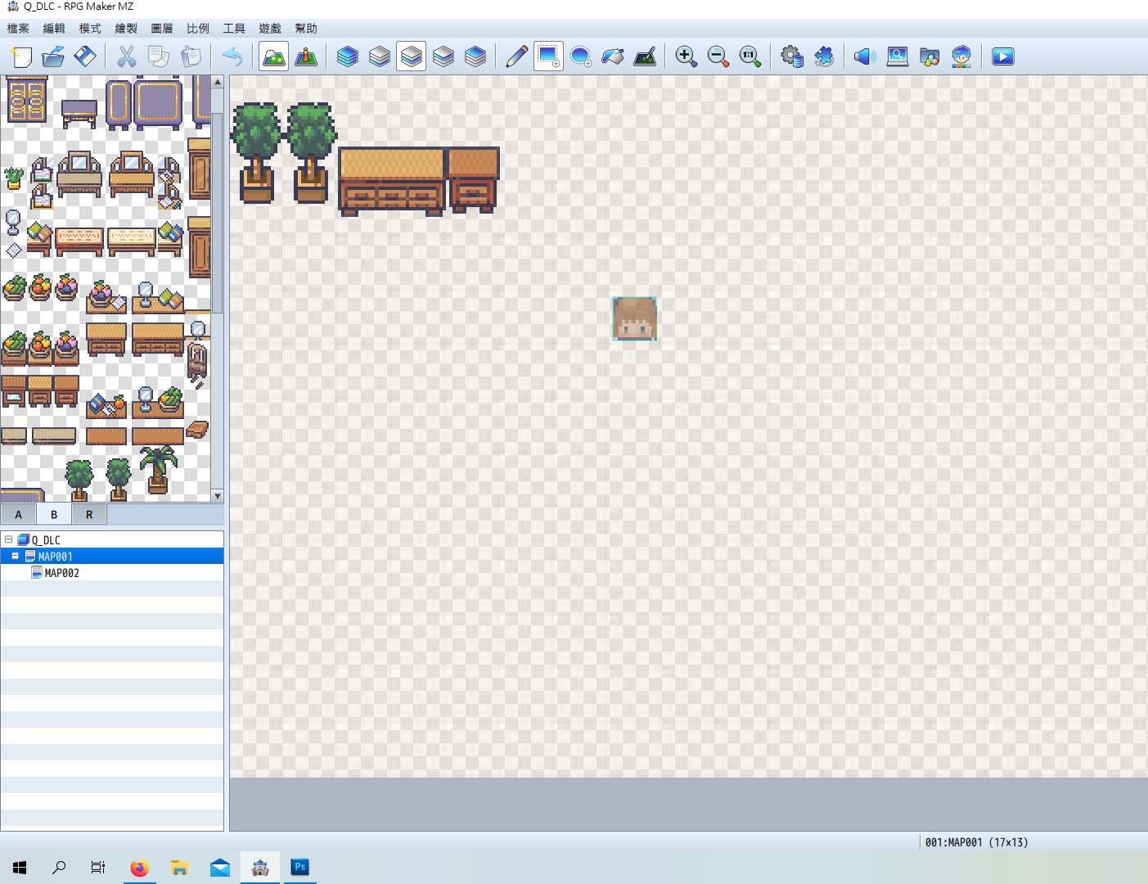Click the Zoom In magnifier
Screen dimensions: 1148x884
click(x=686, y=56)
